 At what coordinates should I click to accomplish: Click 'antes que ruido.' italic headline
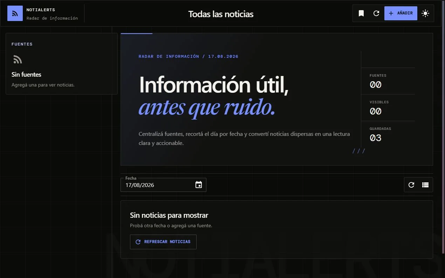tap(207, 108)
